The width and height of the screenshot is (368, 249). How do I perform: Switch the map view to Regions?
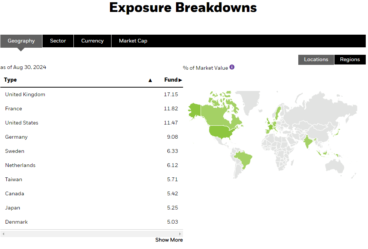coord(350,59)
